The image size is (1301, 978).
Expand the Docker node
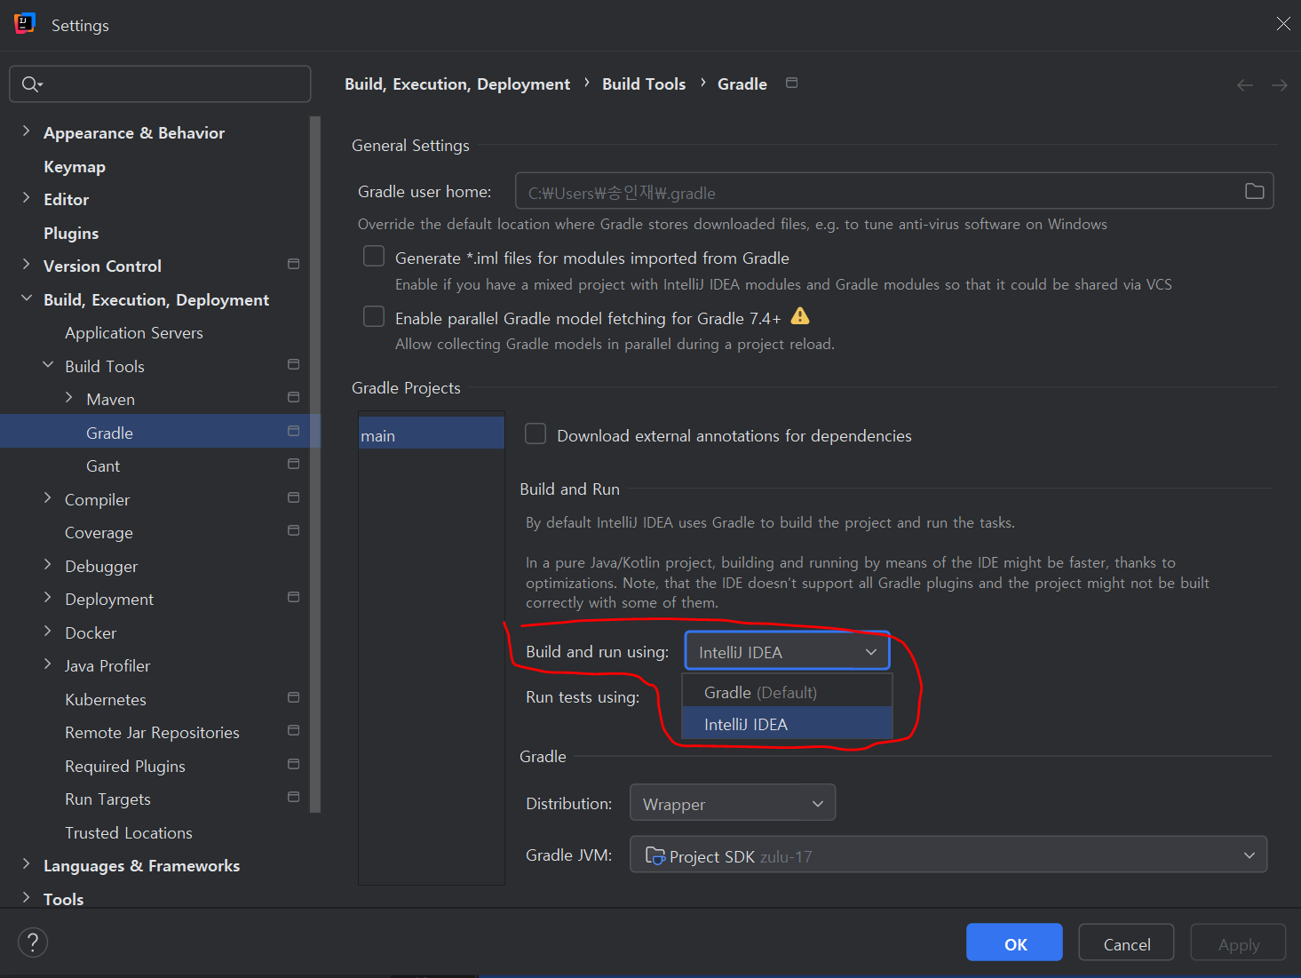pos(48,632)
